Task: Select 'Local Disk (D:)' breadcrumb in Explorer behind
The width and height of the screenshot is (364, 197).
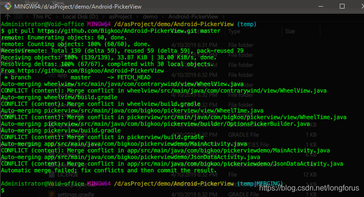Action: tap(80, 17)
